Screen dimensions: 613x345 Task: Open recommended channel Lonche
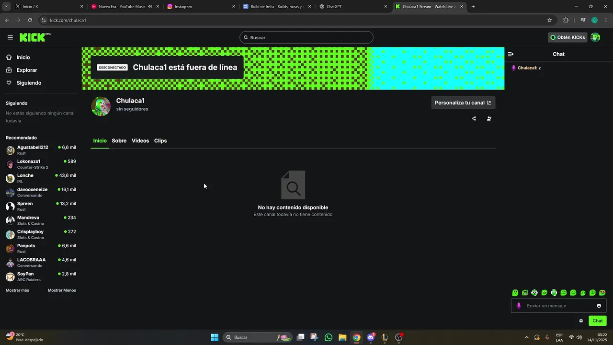(41, 178)
